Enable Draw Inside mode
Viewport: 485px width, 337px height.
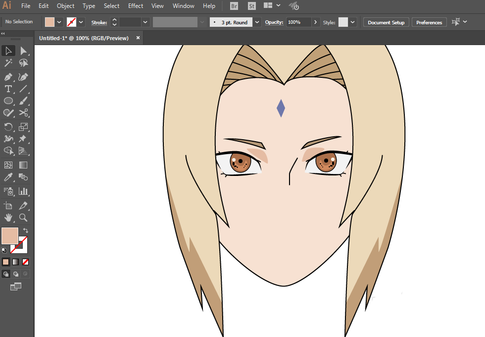click(25, 274)
